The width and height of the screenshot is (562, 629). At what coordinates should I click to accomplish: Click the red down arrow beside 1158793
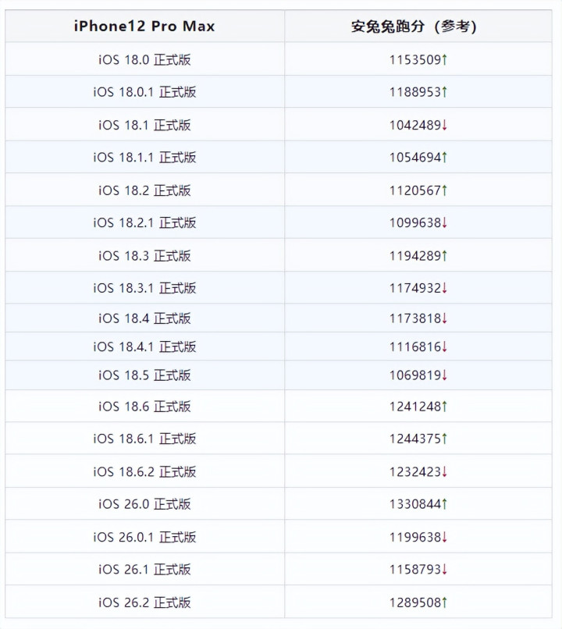(444, 570)
